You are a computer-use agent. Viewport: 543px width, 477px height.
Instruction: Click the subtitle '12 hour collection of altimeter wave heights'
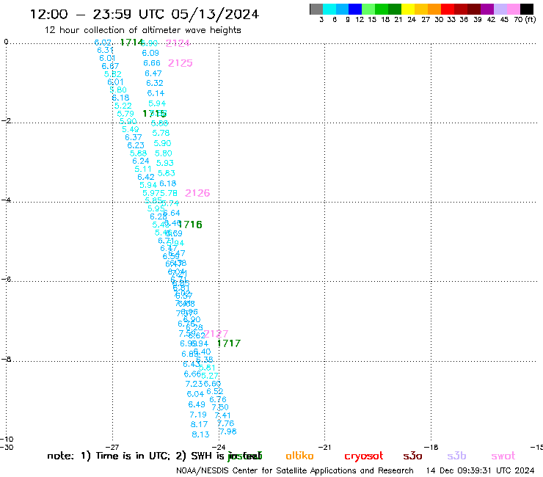click(142, 30)
